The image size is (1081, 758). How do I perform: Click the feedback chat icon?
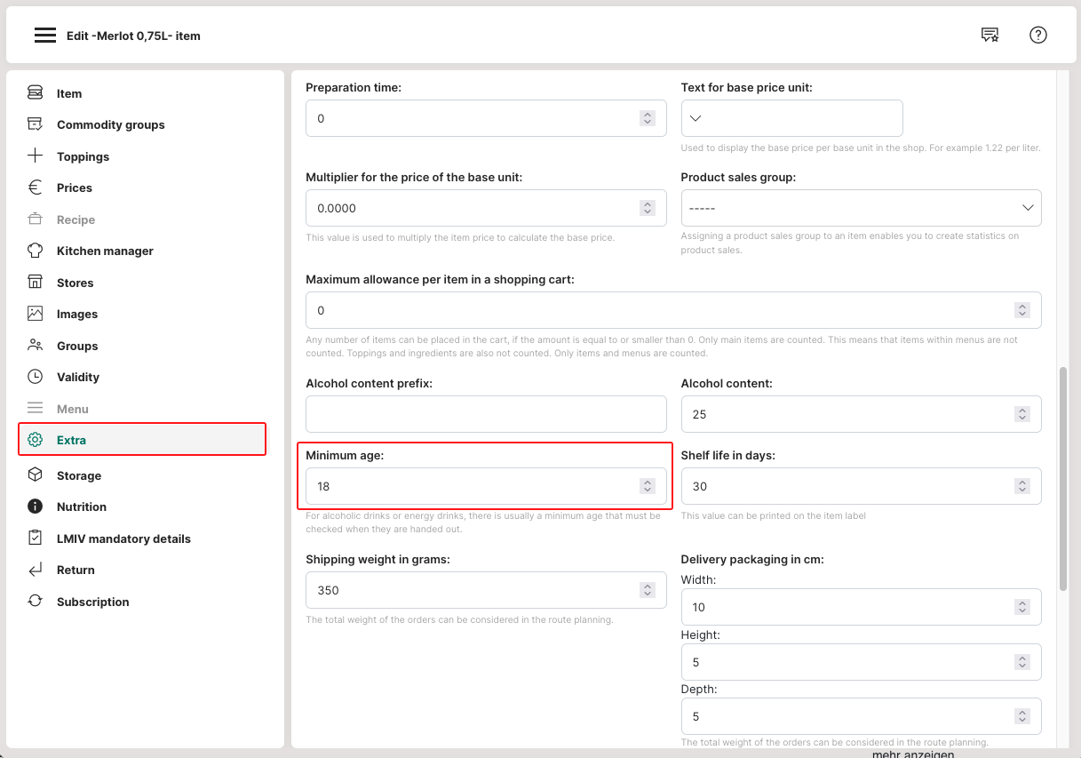990,36
